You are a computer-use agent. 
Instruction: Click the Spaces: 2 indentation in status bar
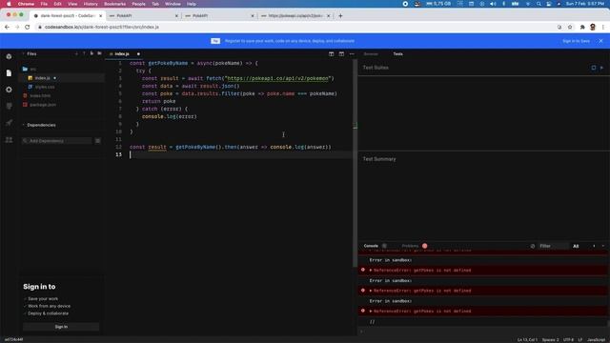550,340
